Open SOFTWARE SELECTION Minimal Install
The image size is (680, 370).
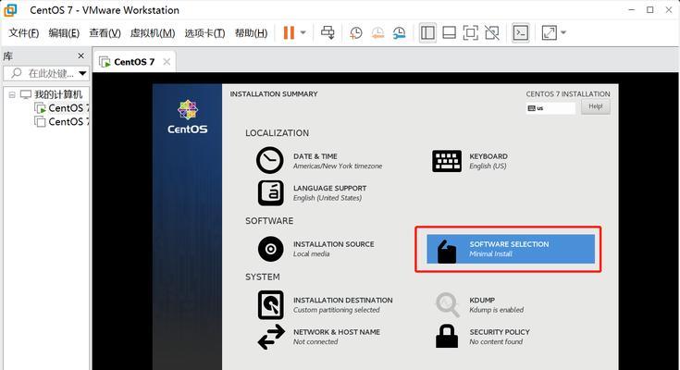point(511,249)
